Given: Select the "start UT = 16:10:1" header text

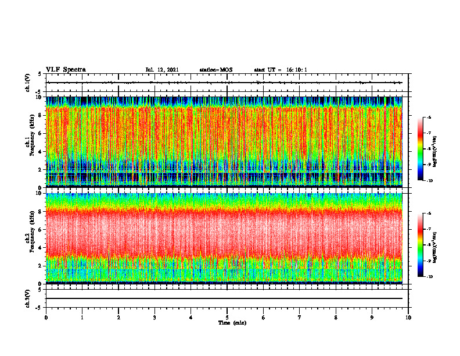Looking at the screenshot, I should tap(281, 70).
